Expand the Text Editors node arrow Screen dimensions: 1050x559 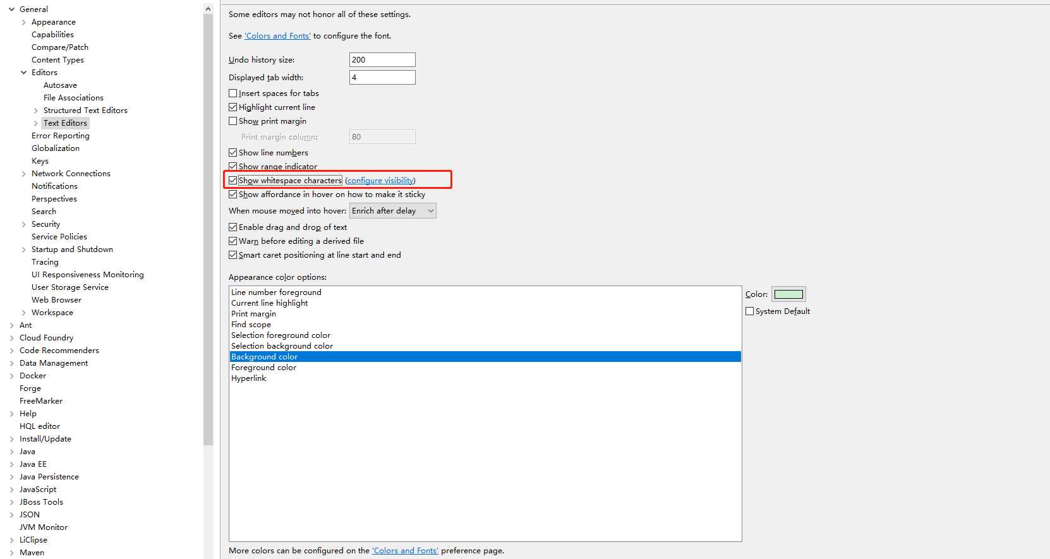coord(36,123)
